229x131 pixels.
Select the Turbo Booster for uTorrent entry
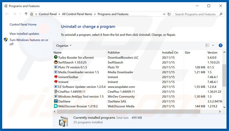pos(76,58)
